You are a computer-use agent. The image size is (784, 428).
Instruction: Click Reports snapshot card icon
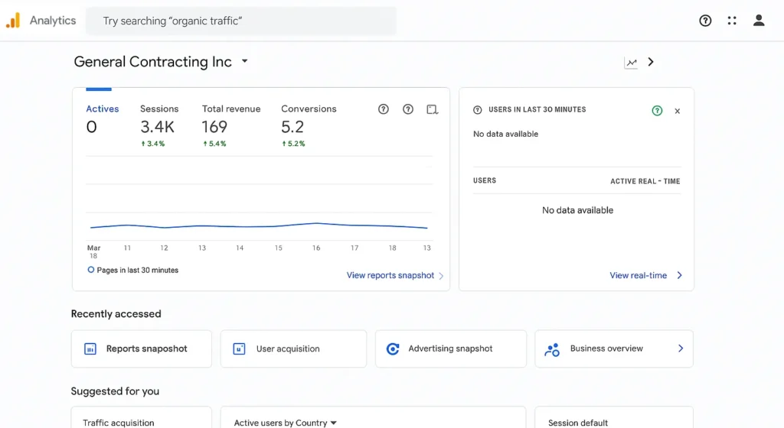[90, 349]
